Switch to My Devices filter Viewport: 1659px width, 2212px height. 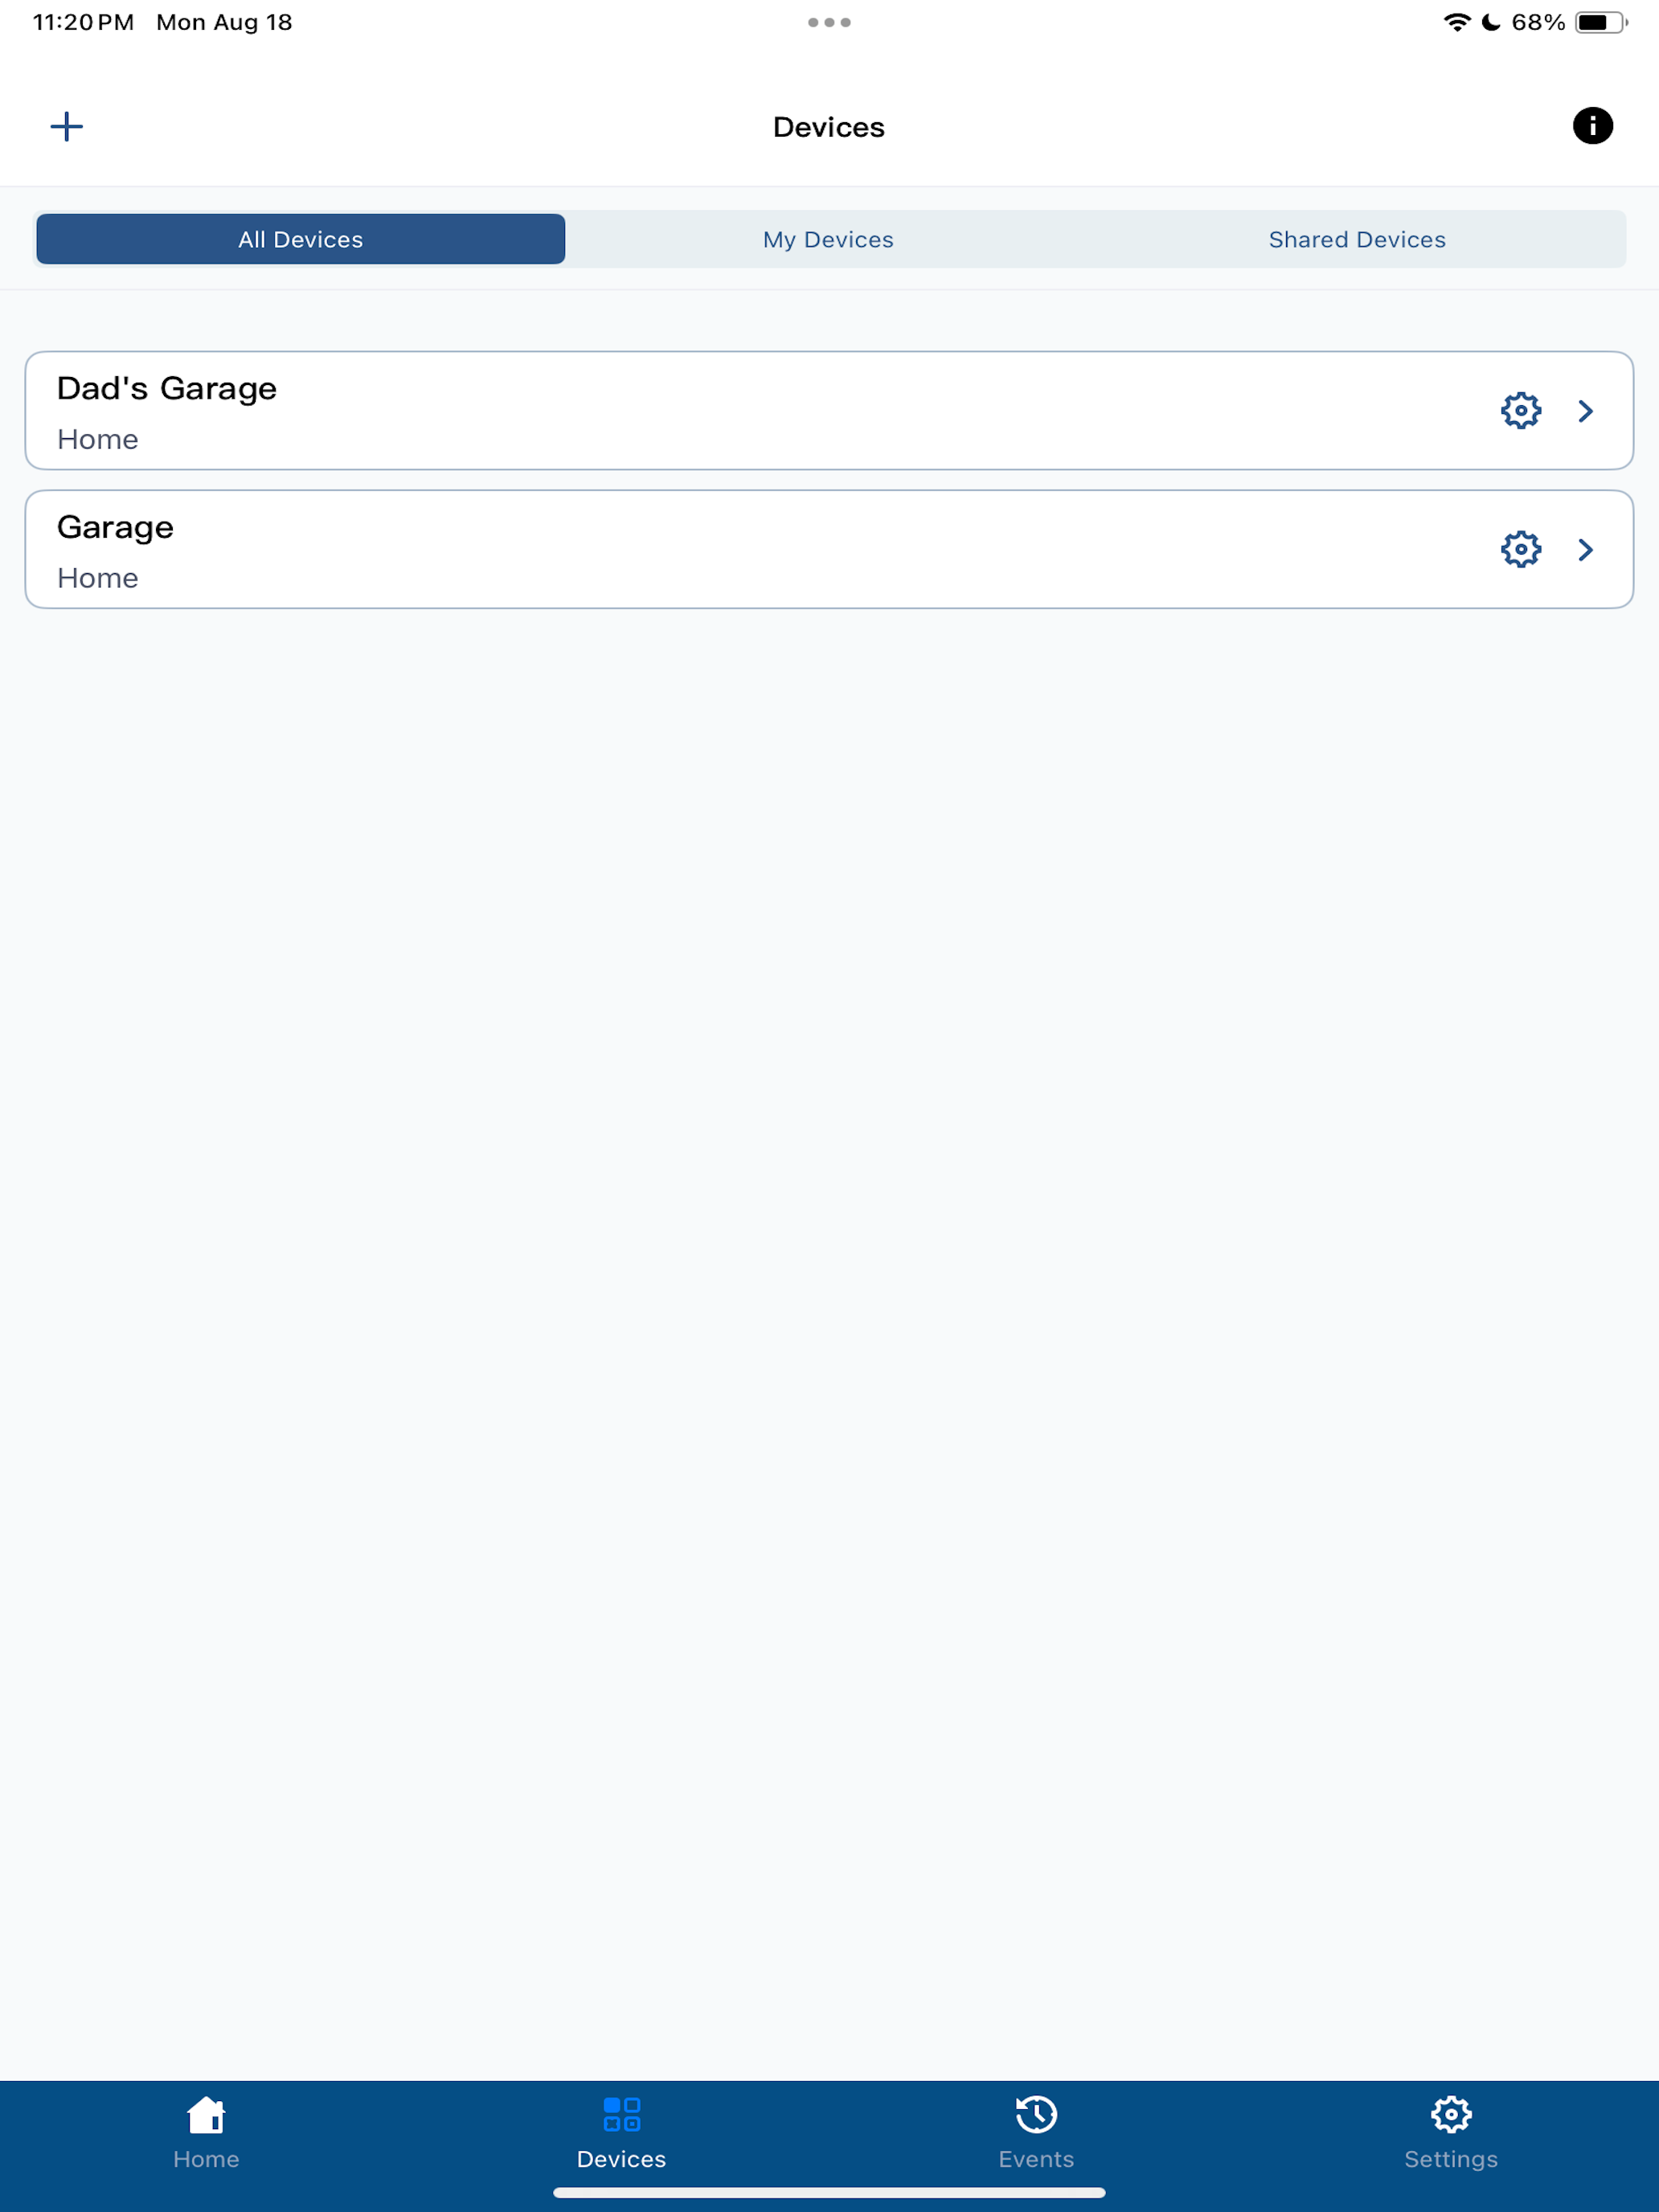click(828, 239)
